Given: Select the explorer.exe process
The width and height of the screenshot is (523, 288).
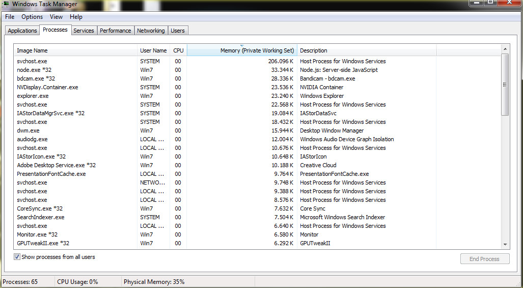Looking at the screenshot, I should point(33,96).
